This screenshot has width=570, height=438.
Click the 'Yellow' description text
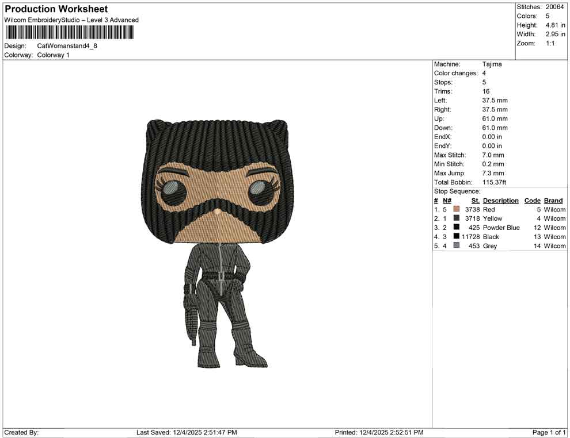492,218
